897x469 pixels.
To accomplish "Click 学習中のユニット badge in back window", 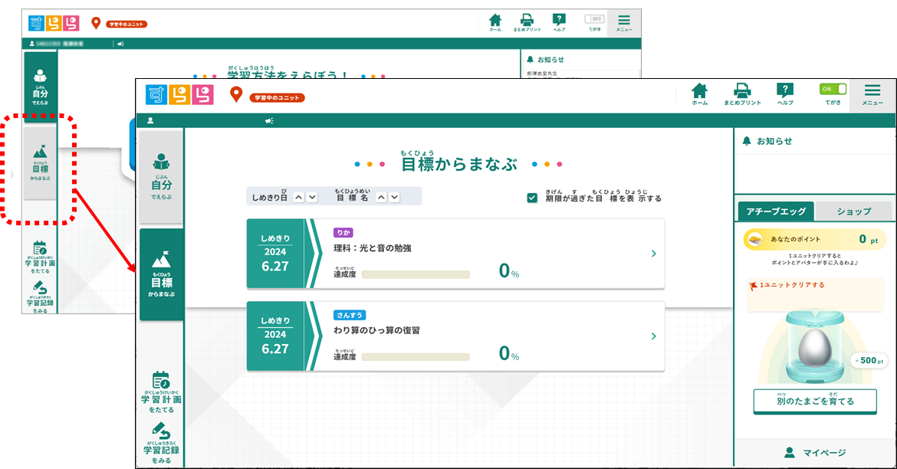I will pos(127,24).
